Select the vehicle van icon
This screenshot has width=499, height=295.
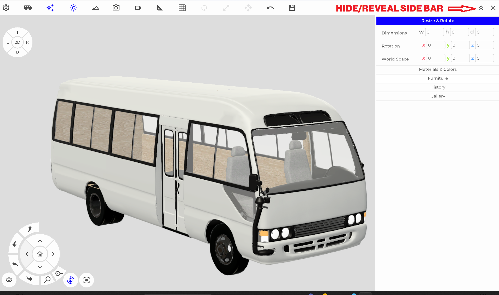(x=28, y=8)
